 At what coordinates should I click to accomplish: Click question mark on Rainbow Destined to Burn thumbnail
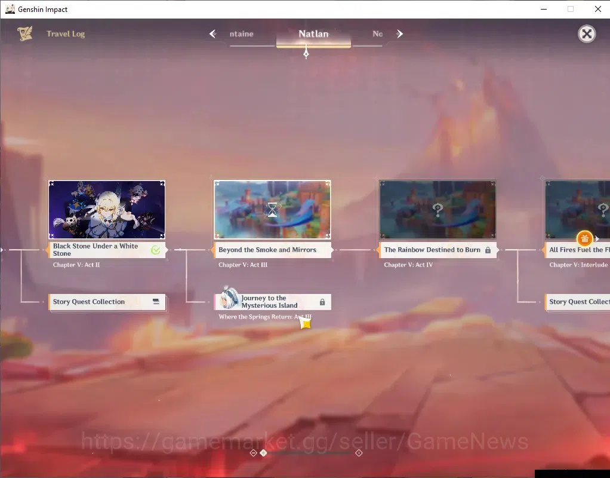point(438,210)
